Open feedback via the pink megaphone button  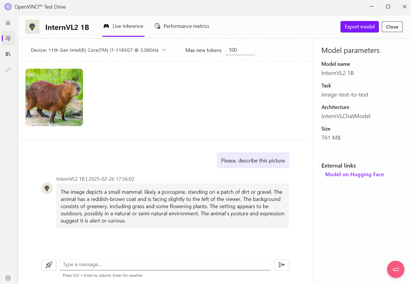tap(395, 269)
